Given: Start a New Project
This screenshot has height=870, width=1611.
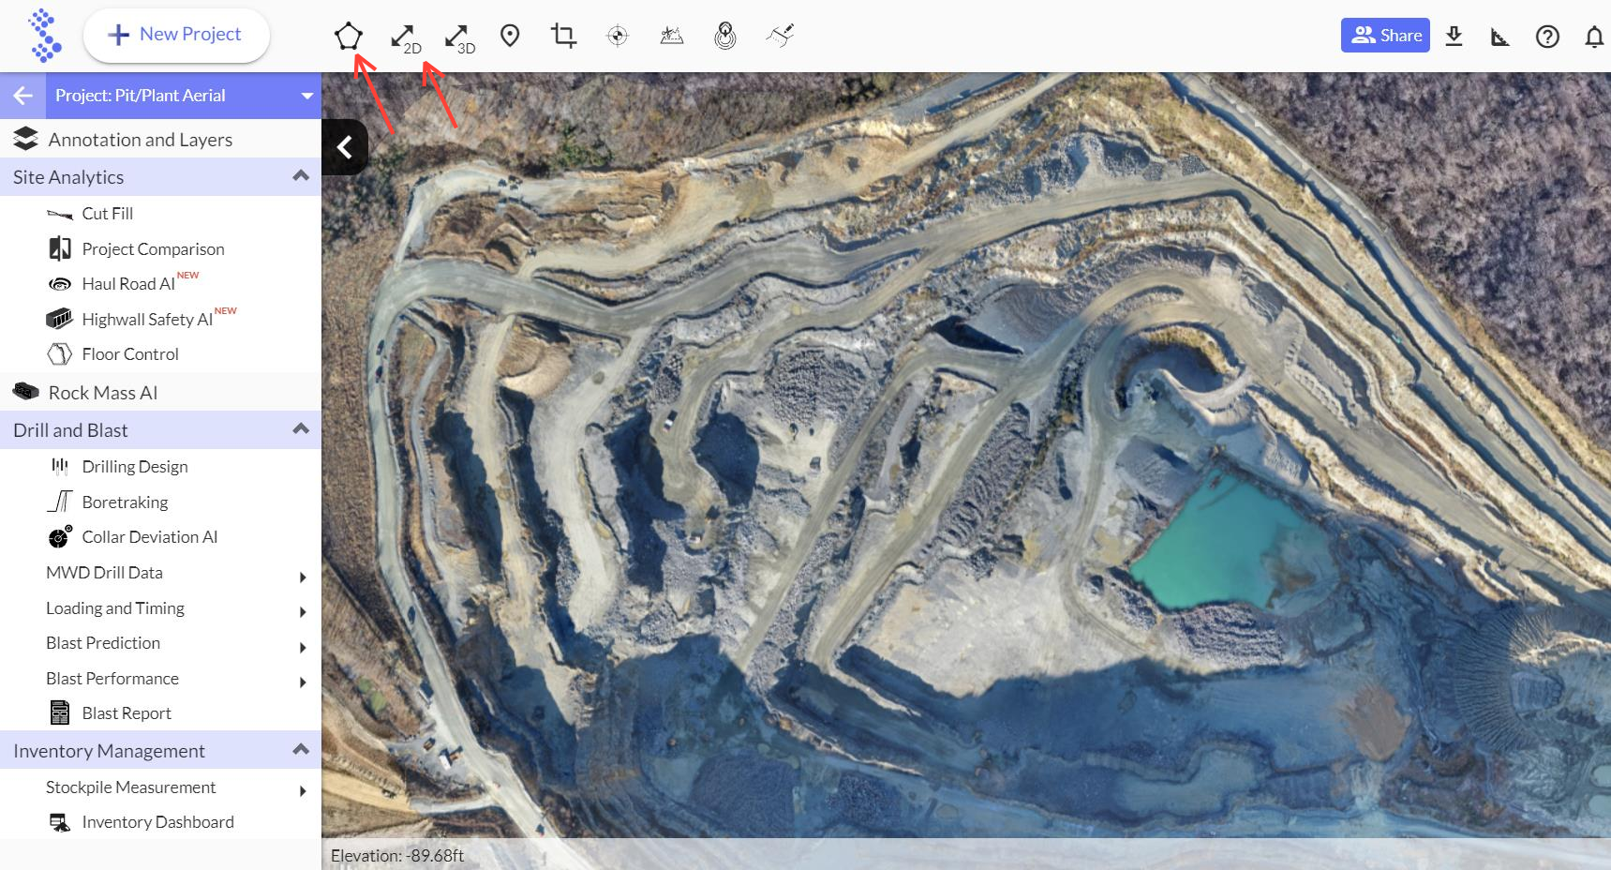Looking at the screenshot, I should tap(176, 36).
